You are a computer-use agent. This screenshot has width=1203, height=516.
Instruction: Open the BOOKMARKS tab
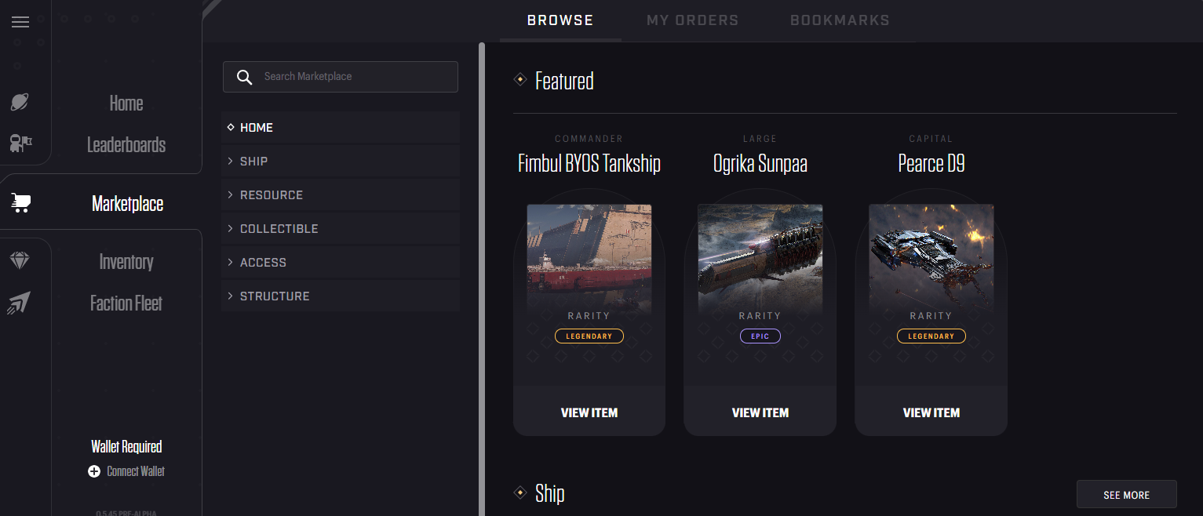840,20
